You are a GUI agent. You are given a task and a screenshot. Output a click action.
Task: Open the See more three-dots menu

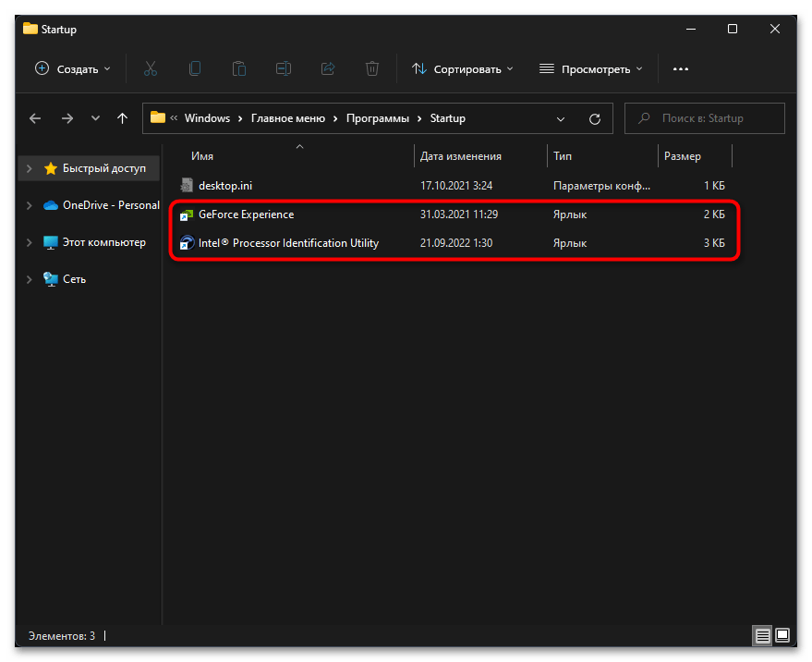coord(681,69)
